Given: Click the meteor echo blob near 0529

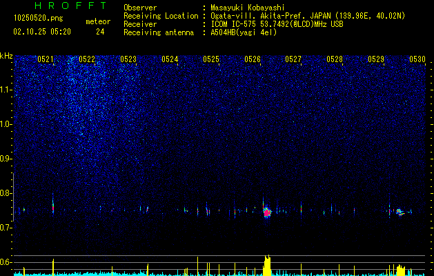Looking at the screenshot, I should point(400,212).
